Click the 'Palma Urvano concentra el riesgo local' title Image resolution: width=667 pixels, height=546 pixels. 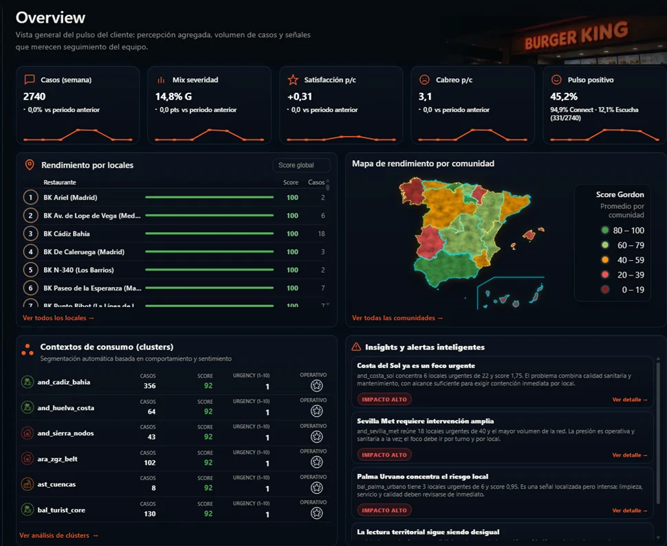coord(422,477)
